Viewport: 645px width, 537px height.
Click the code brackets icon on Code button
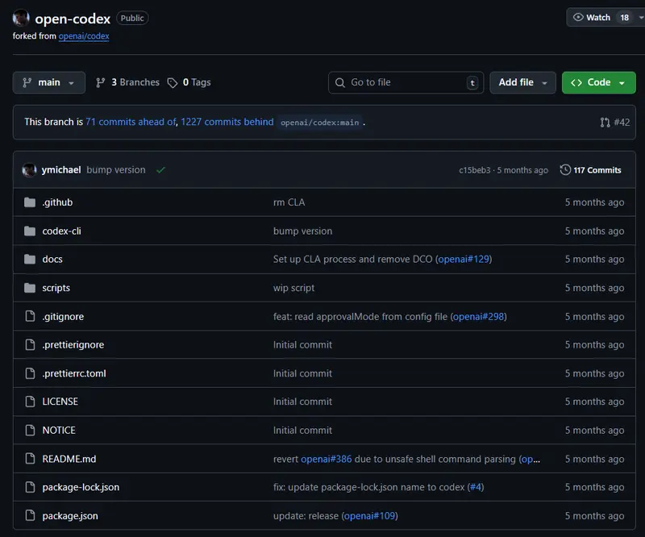pos(578,82)
